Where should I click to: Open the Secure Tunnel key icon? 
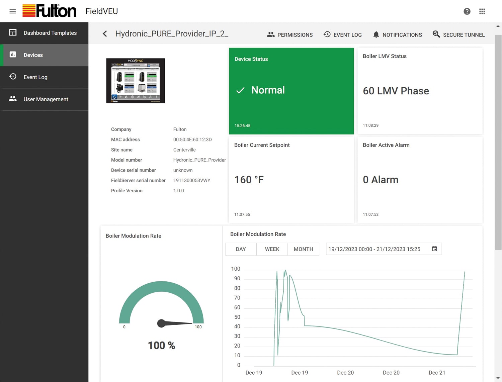(436, 34)
